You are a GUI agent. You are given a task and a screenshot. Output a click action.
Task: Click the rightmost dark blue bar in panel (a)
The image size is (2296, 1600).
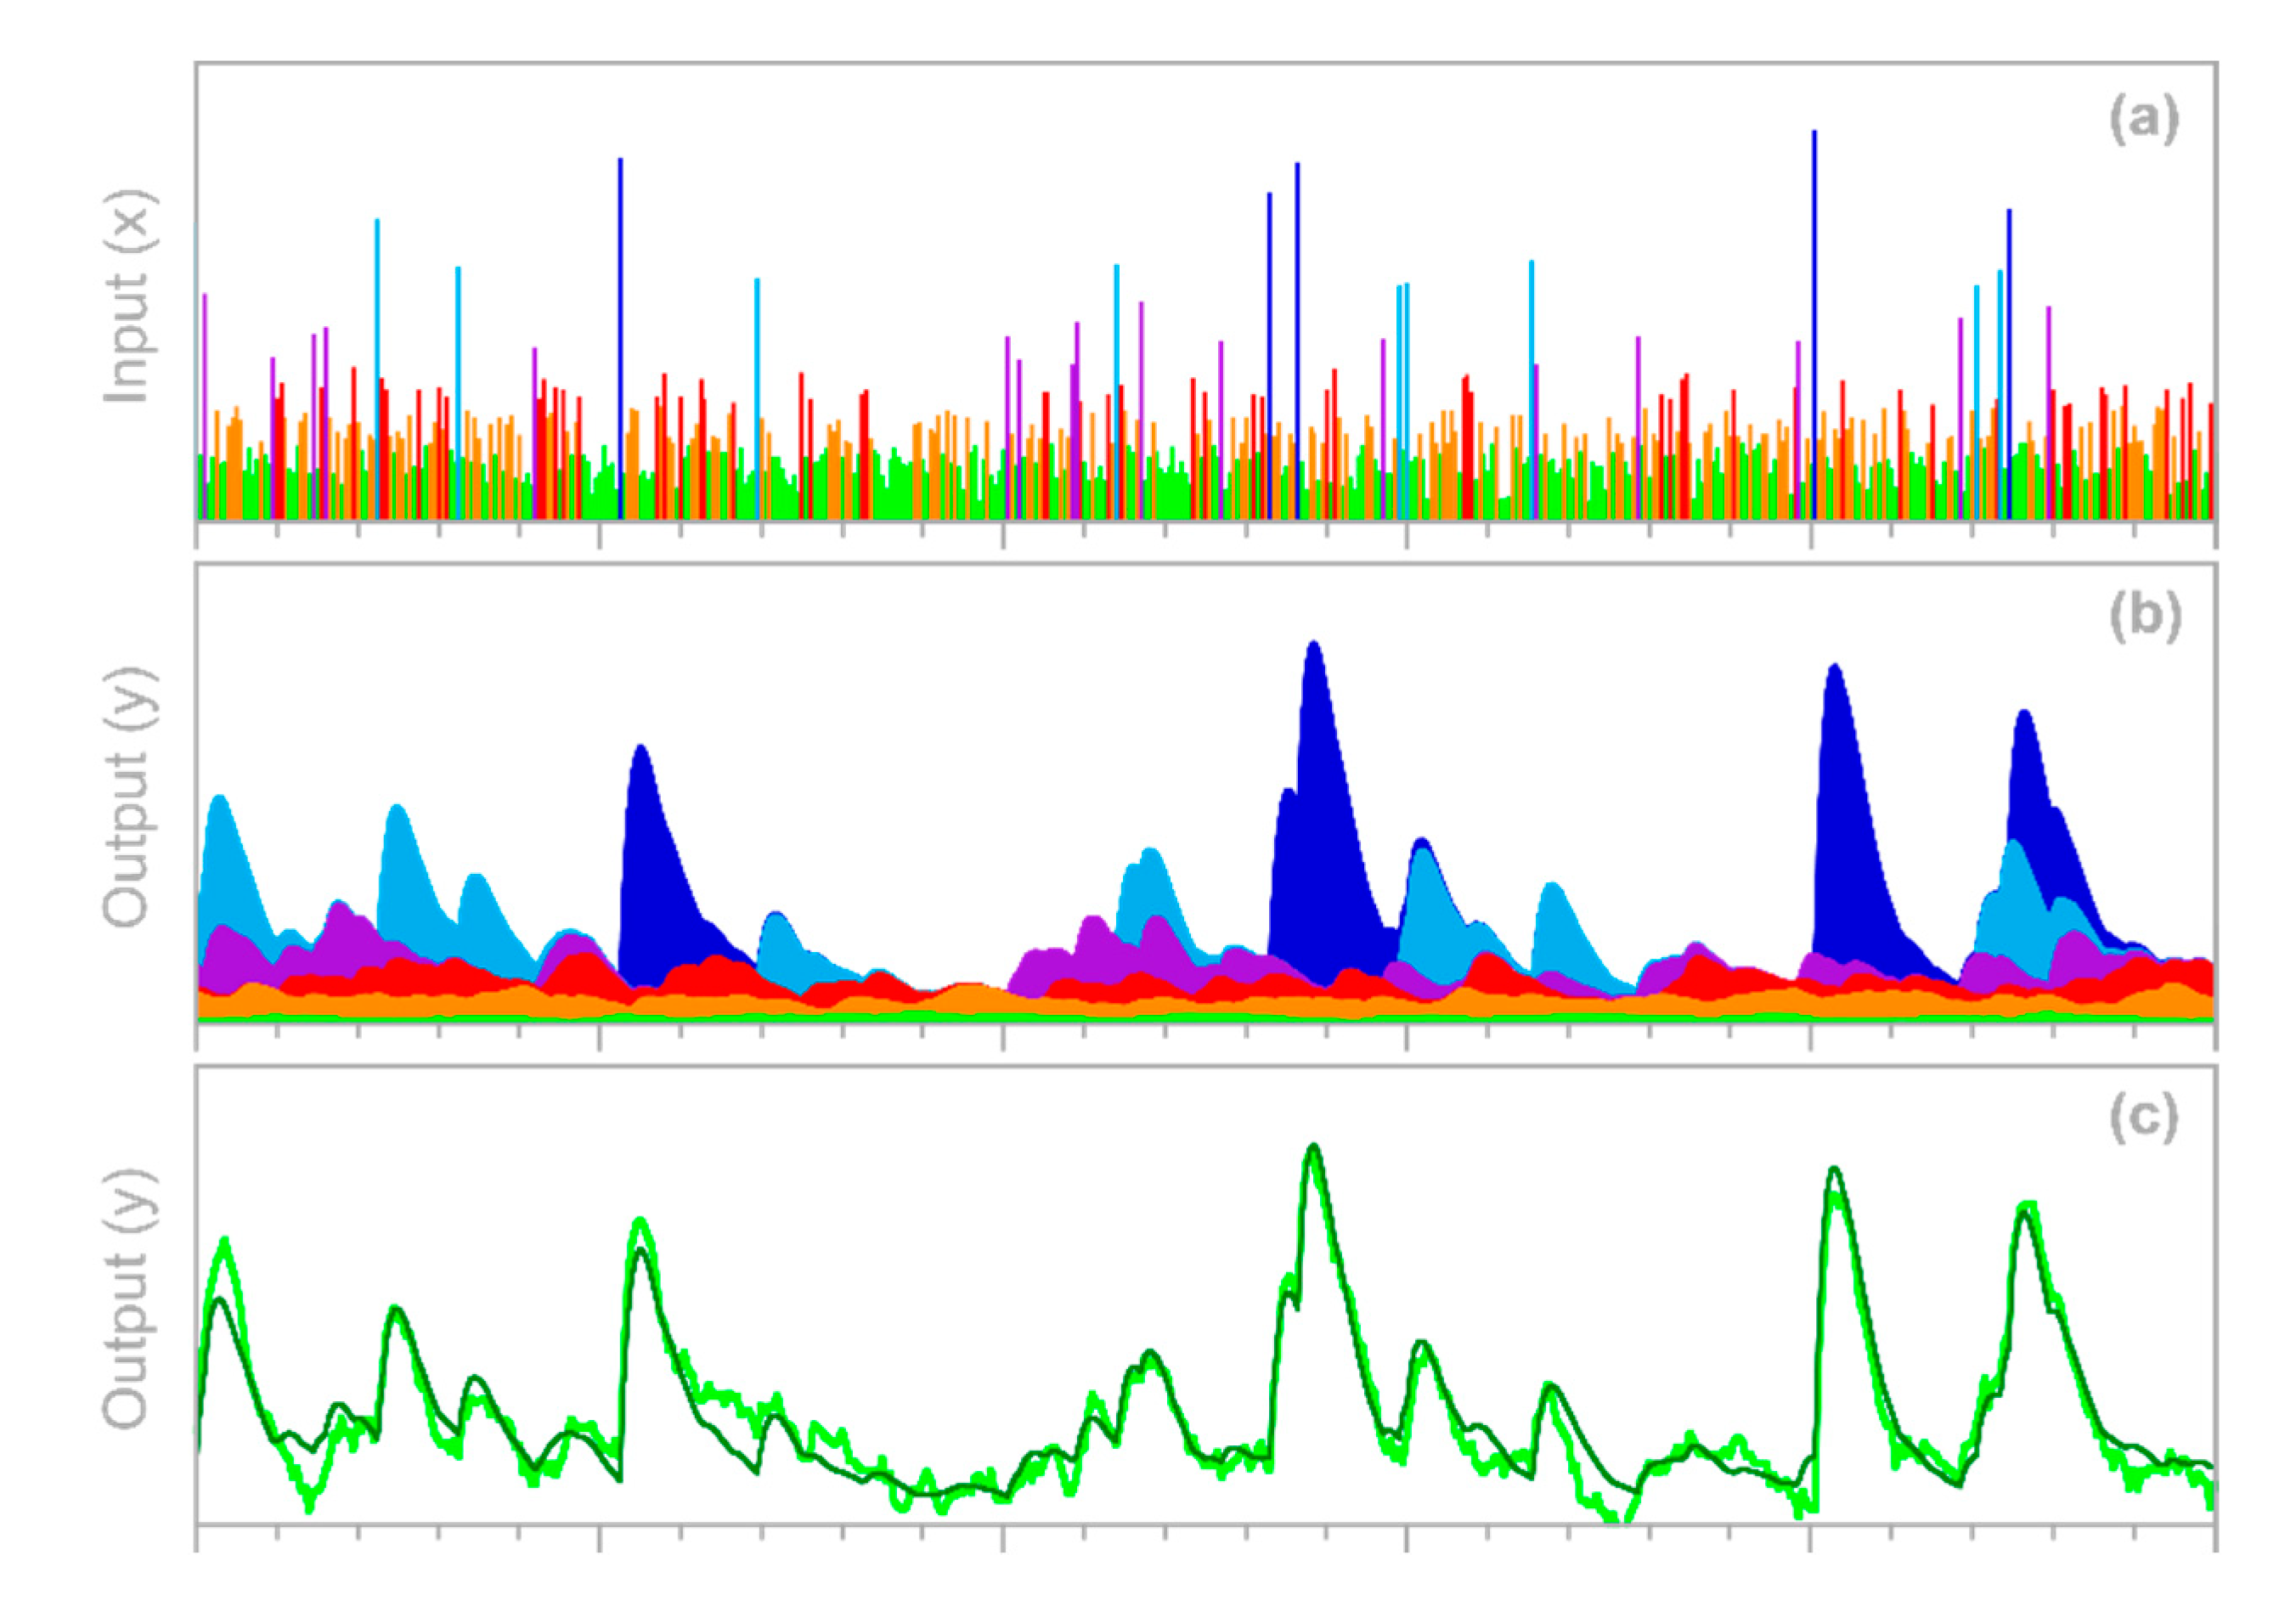[x=2009, y=350]
